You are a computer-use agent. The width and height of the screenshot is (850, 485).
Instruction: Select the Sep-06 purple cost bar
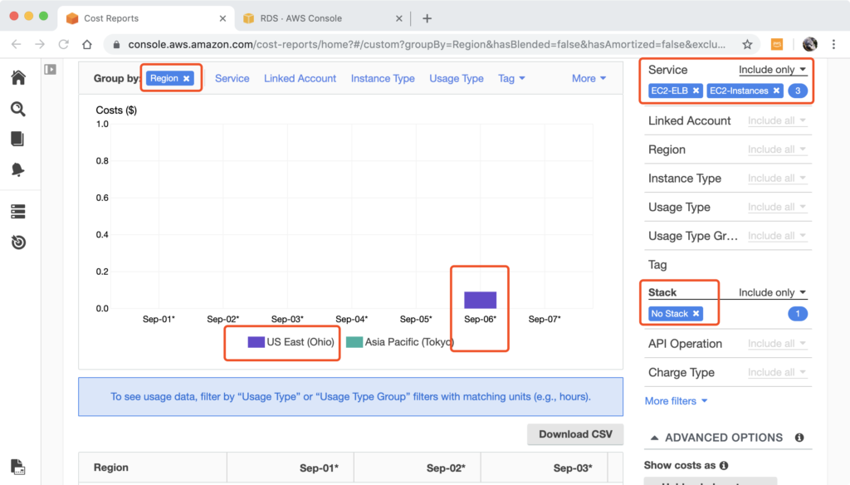481,300
